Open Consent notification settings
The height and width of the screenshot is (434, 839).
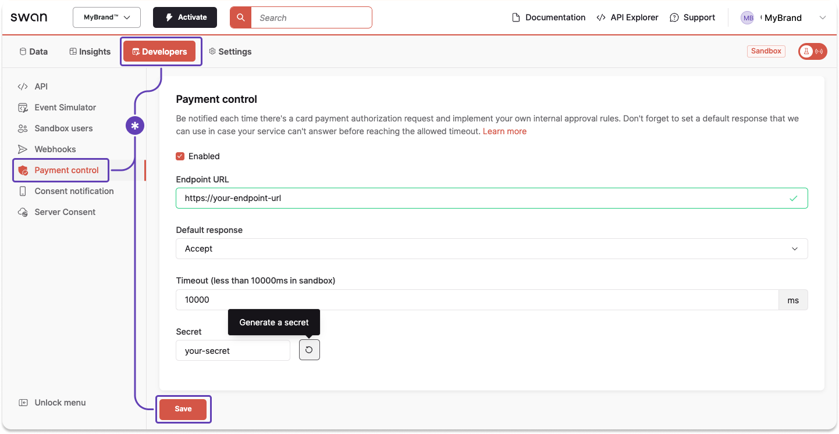[x=73, y=191]
